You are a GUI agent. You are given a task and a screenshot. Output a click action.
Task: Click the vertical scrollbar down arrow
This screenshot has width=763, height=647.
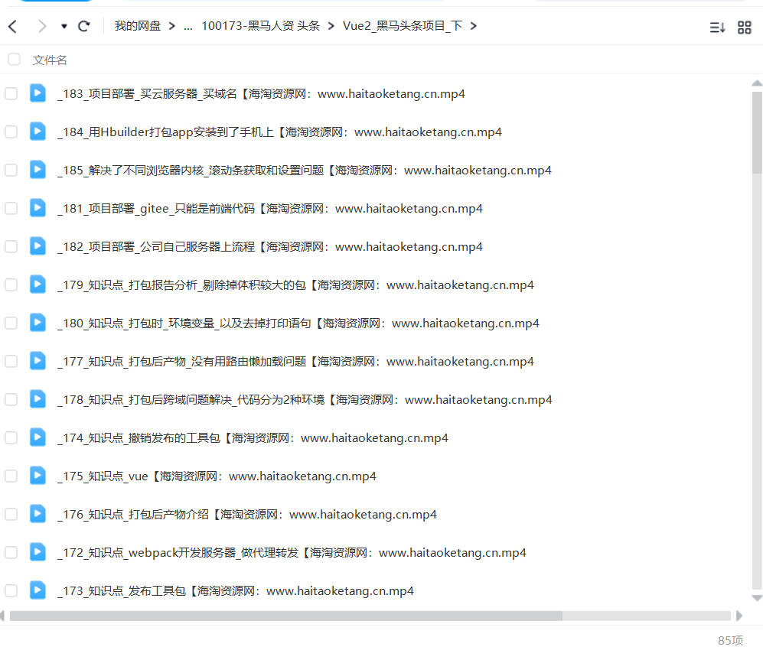tap(757, 598)
